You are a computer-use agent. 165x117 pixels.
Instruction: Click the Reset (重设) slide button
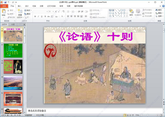tap(27, 14)
